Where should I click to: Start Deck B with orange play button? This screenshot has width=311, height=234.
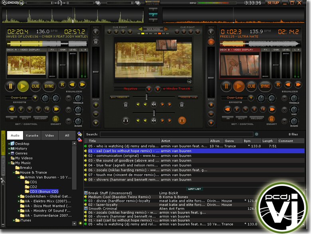(x=239, y=86)
